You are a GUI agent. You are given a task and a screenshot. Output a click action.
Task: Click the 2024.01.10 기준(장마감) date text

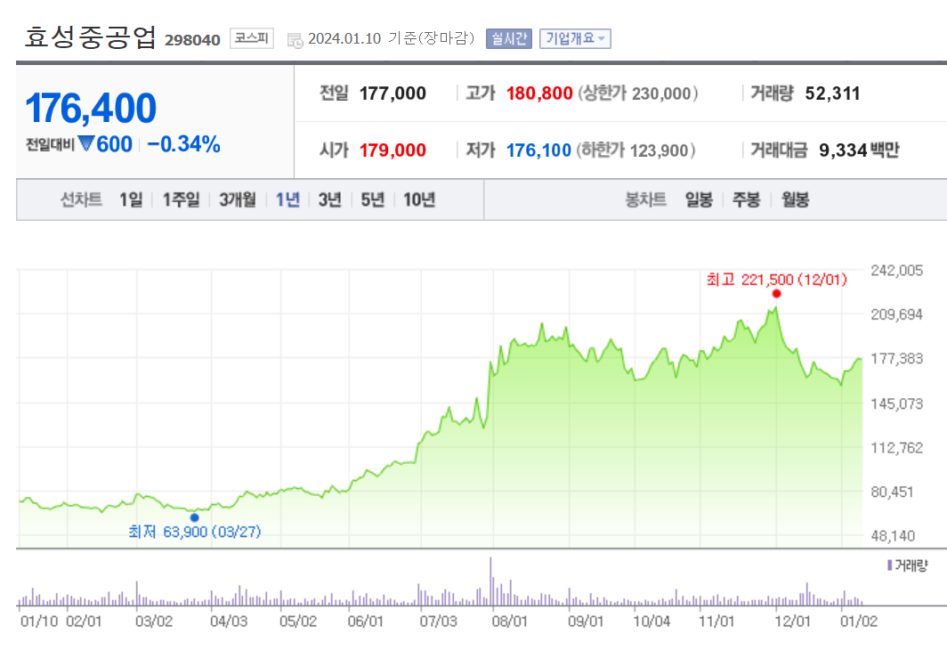click(392, 38)
